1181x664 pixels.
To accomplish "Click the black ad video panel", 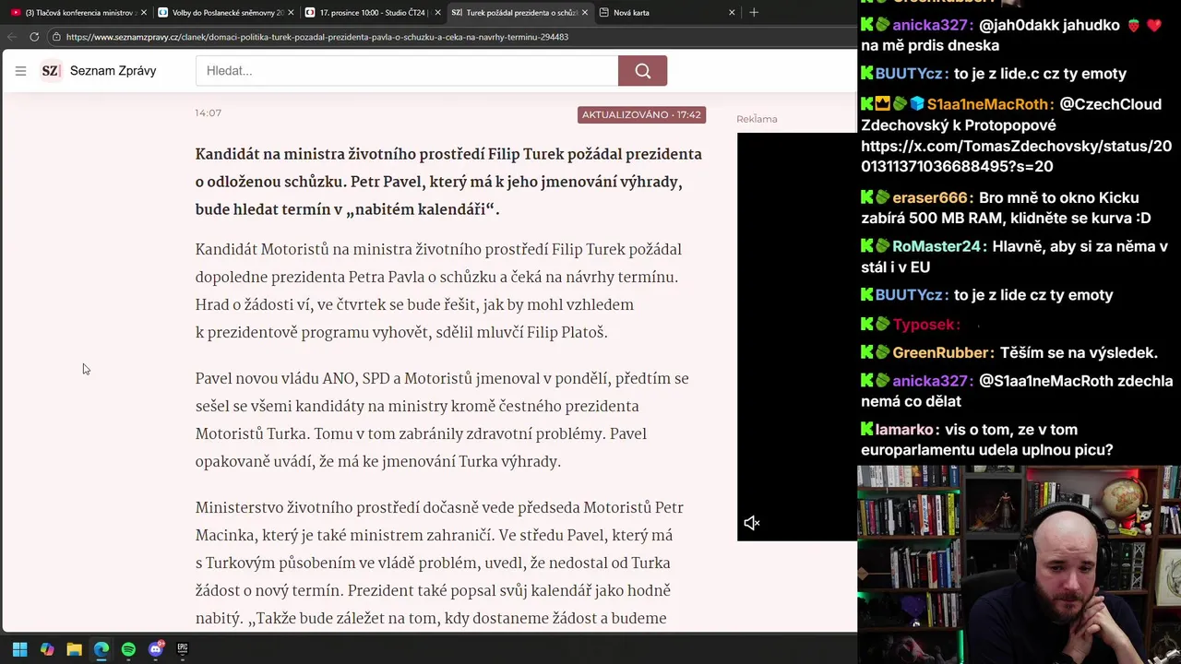I will [x=797, y=337].
